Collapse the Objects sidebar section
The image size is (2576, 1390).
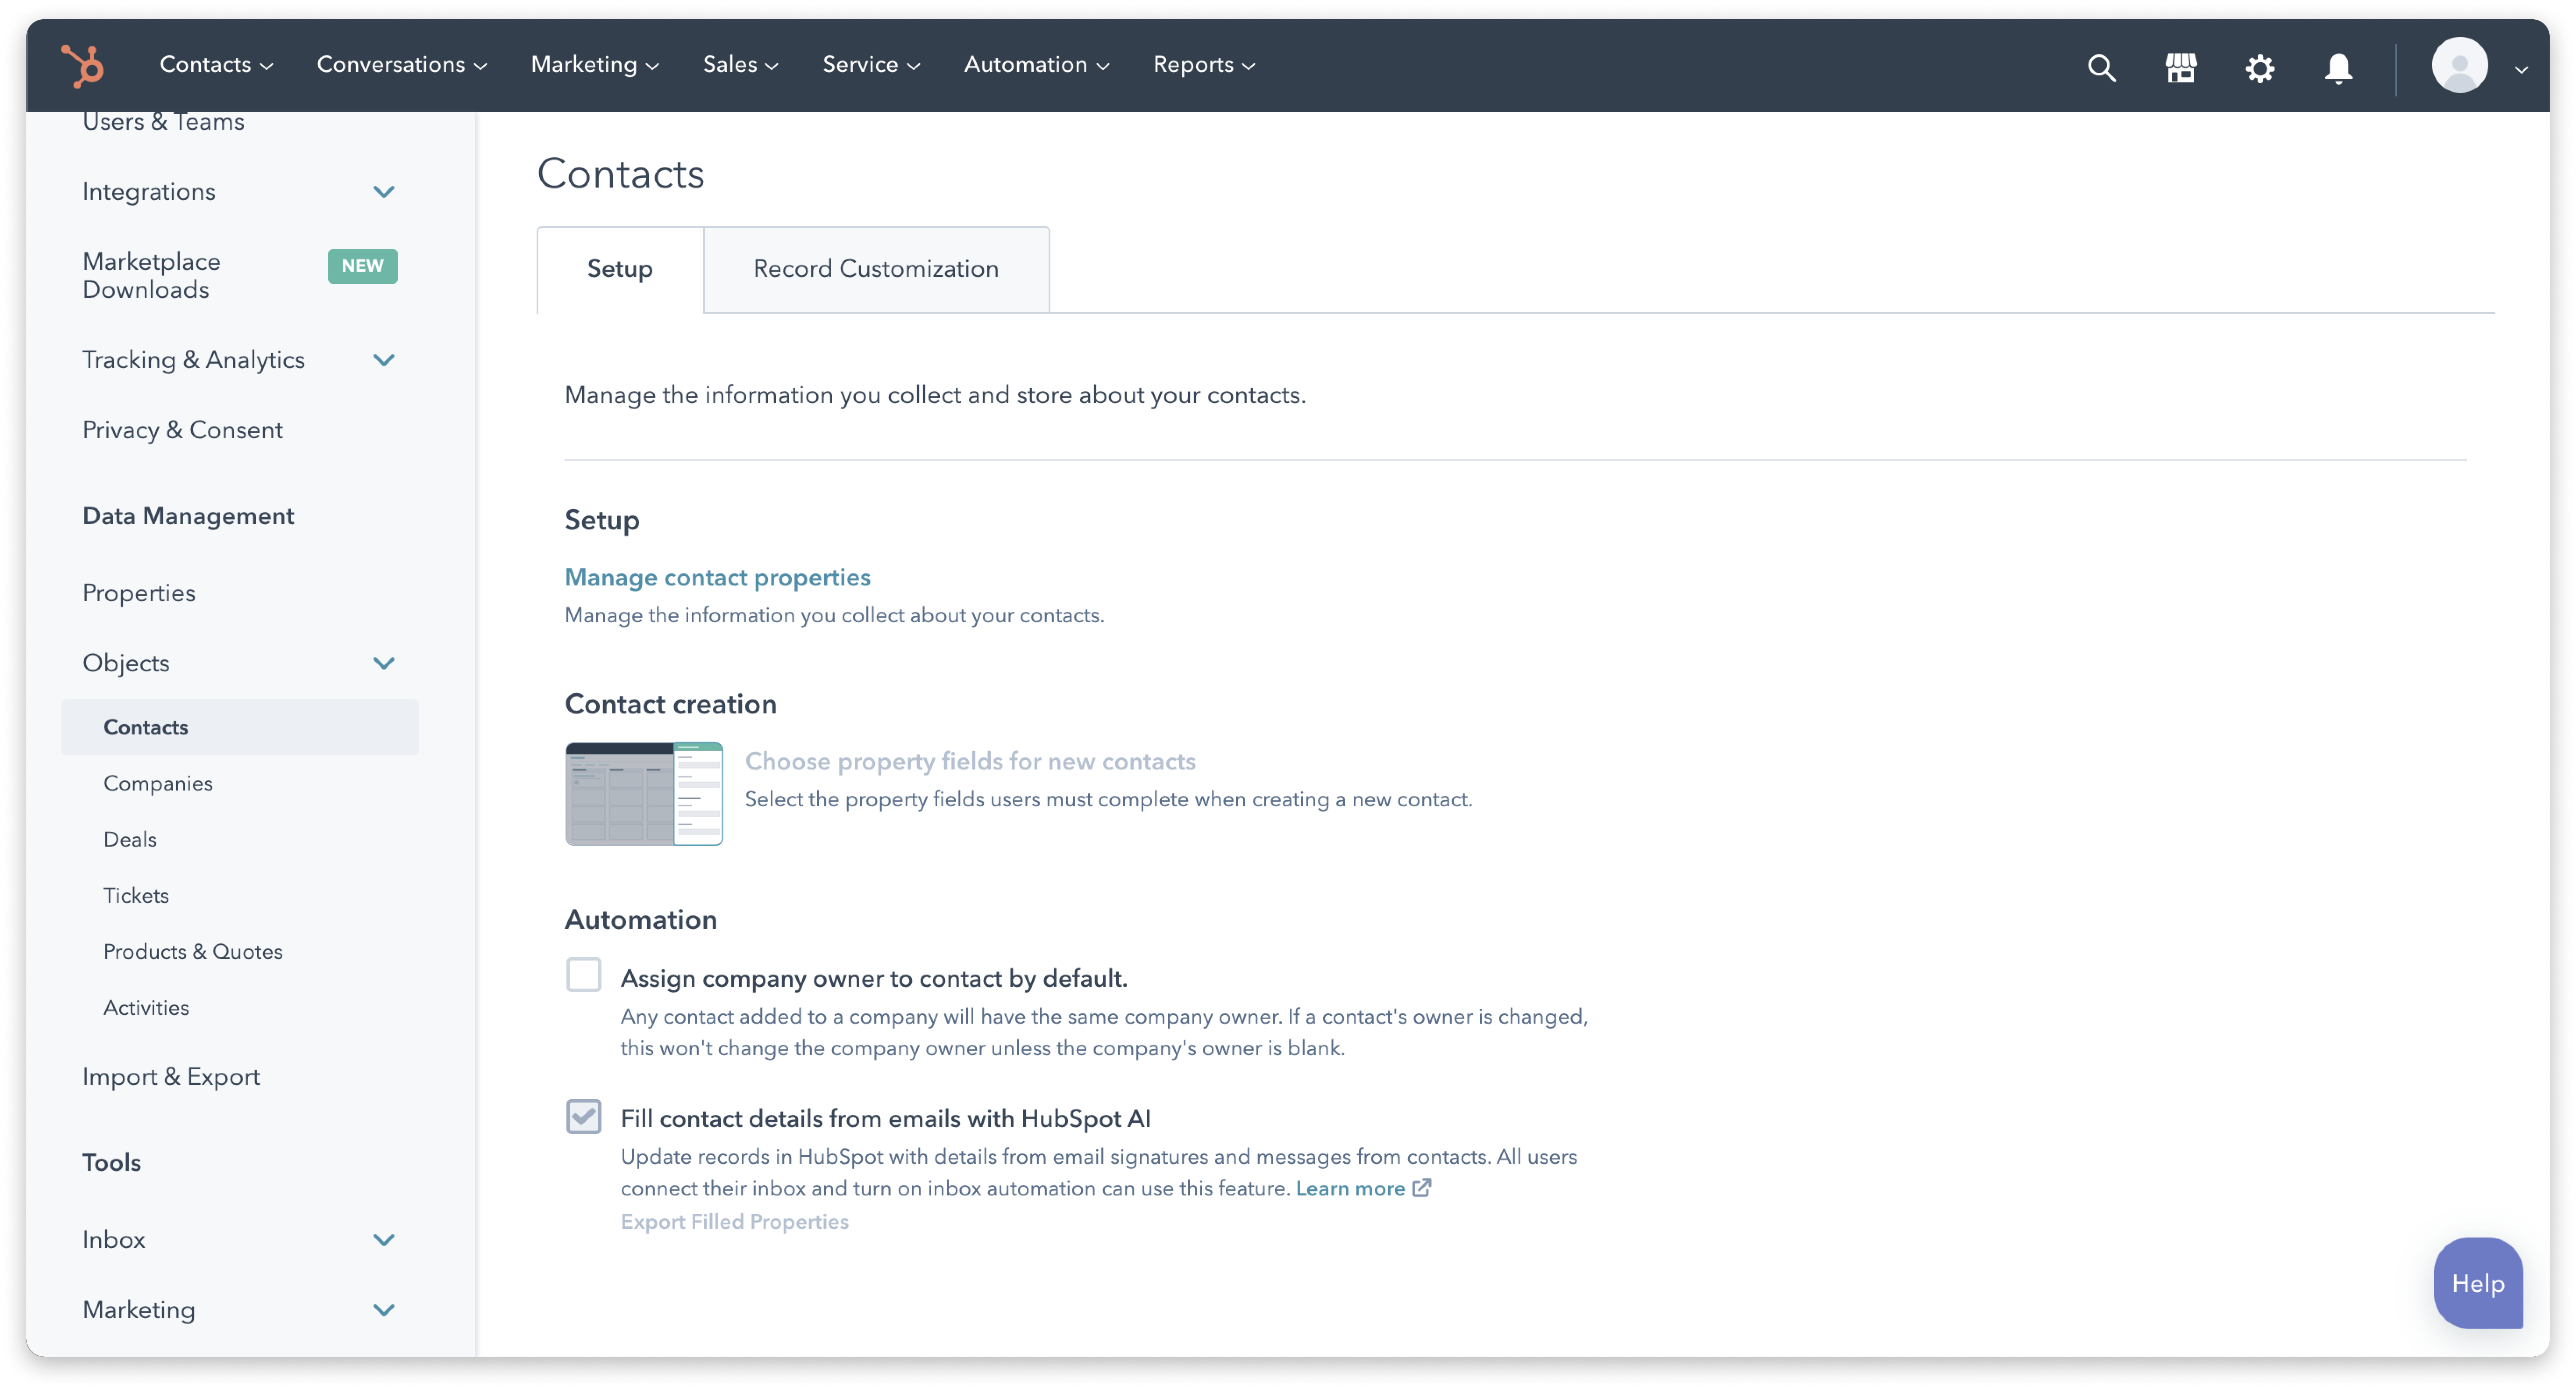[x=384, y=663]
